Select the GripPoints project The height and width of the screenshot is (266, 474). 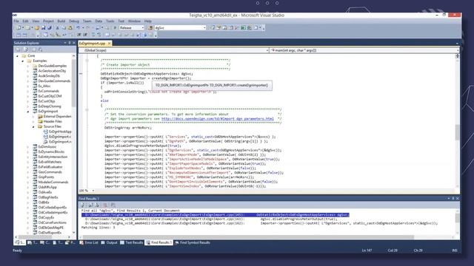click(46, 177)
